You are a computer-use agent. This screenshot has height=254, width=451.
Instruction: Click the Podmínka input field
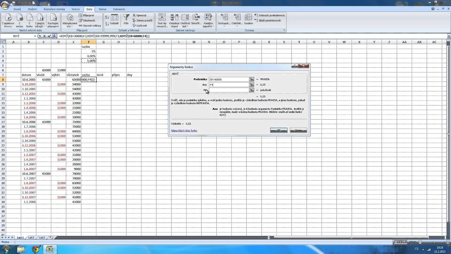[229, 79]
